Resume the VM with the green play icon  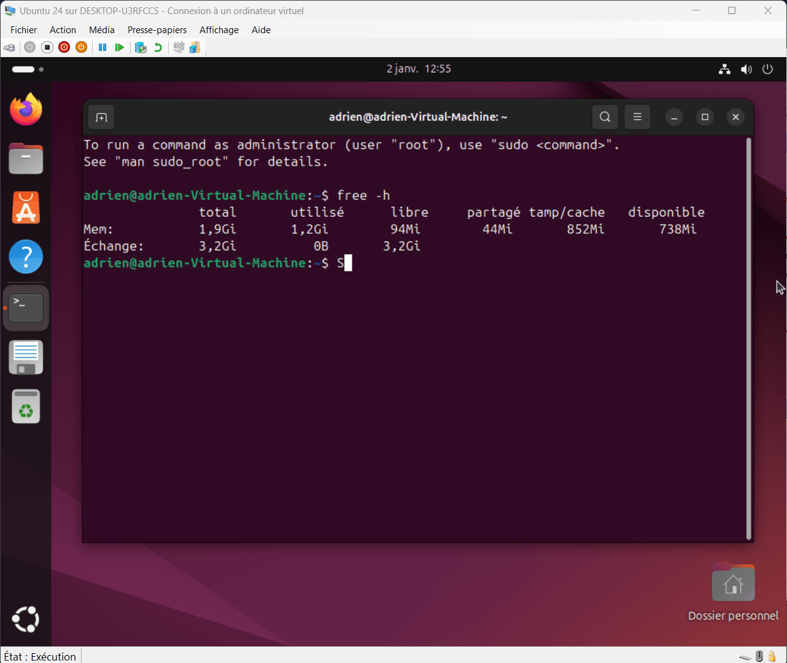click(x=120, y=47)
